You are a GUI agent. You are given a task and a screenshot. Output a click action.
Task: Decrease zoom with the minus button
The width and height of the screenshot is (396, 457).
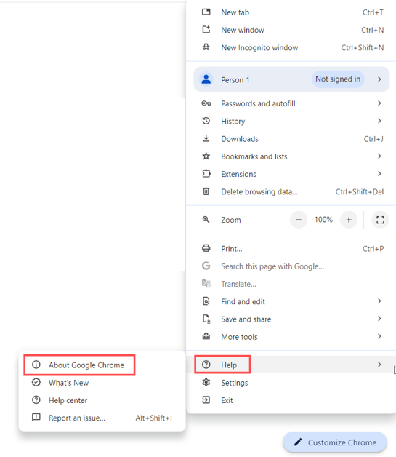click(299, 220)
